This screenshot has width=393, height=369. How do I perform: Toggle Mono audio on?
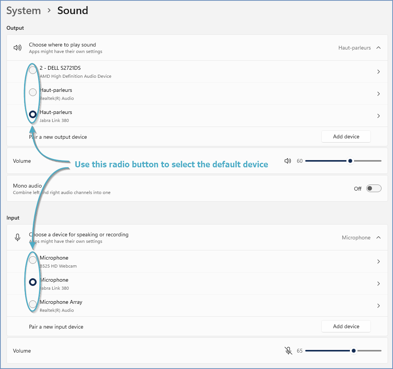pyautogui.click(x=374, y=188)
